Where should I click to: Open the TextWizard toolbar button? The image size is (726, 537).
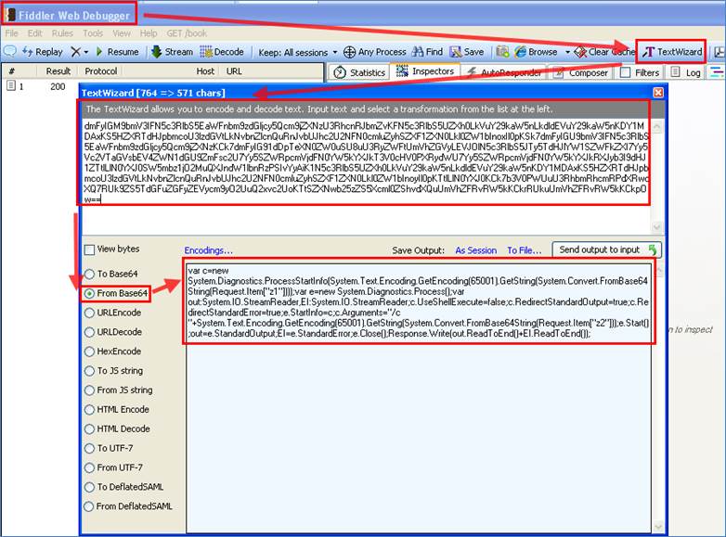click(x=672, y=52)
